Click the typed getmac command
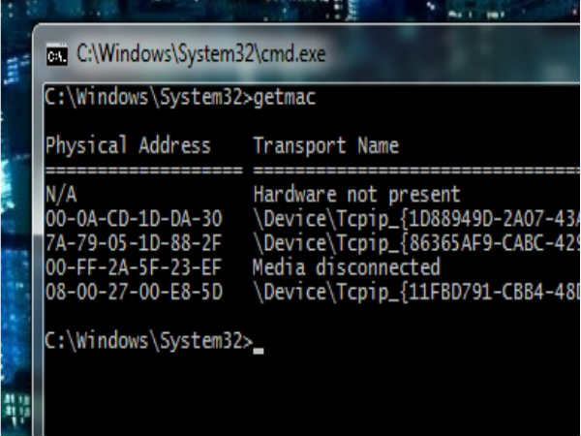 284,97
